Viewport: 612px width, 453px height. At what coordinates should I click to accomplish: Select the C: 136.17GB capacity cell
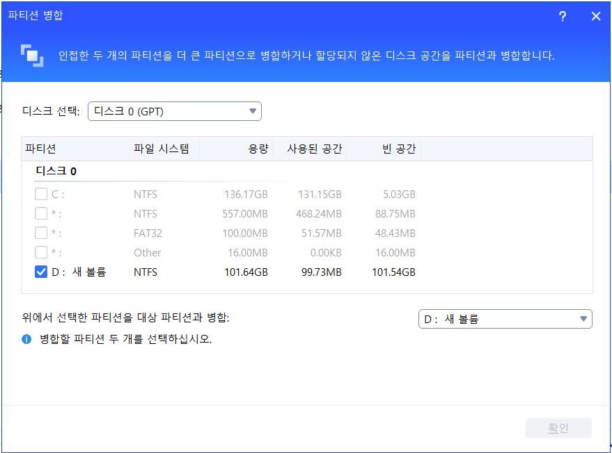pyautogui.click(x=245, y=195)
